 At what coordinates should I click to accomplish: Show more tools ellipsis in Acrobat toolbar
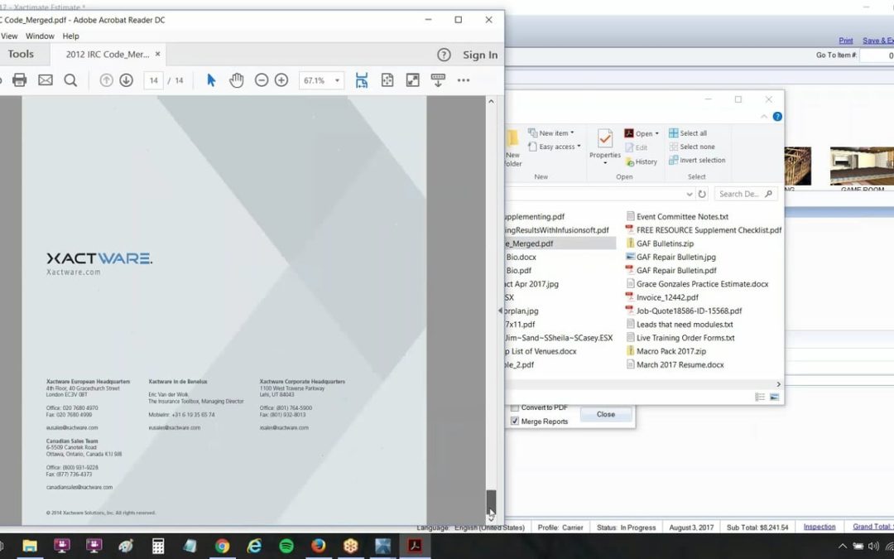coord(464,80)
